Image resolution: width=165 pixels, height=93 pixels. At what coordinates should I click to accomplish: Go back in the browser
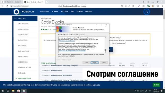[x=3, y=6]
